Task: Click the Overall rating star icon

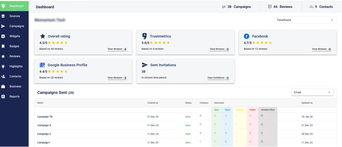Action: 43,36
